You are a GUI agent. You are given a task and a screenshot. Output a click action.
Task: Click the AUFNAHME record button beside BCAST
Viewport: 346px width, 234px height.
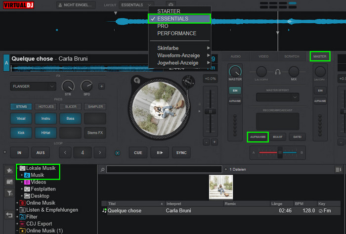pyautogui.click(x=258, y=137)
